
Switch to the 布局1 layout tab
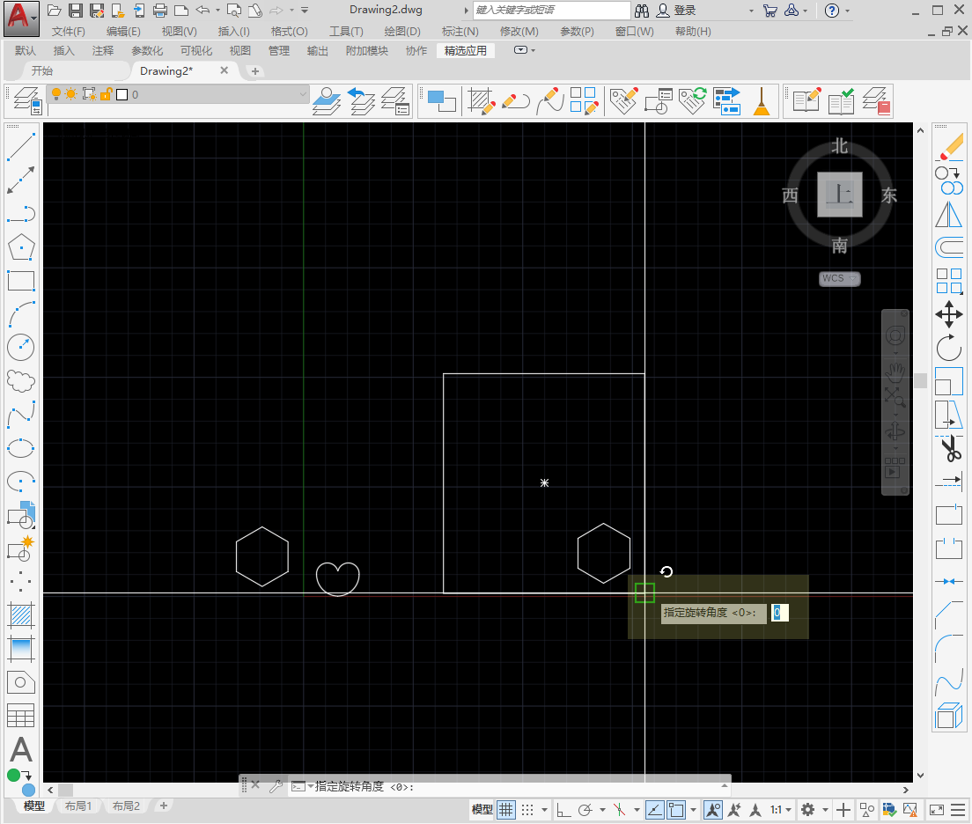(x=78, y=806)
